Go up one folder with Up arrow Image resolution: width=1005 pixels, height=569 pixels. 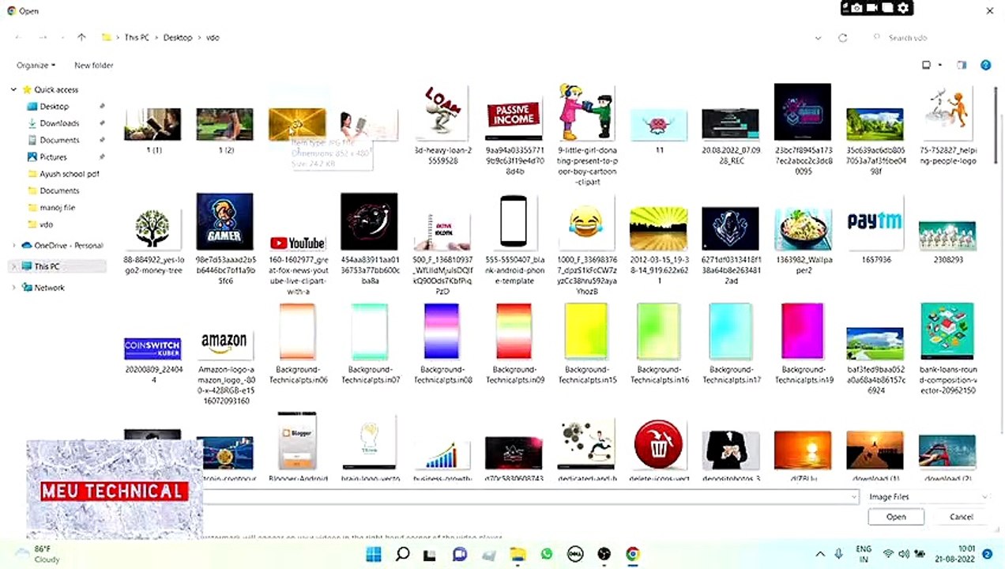[x=81, y=37]
